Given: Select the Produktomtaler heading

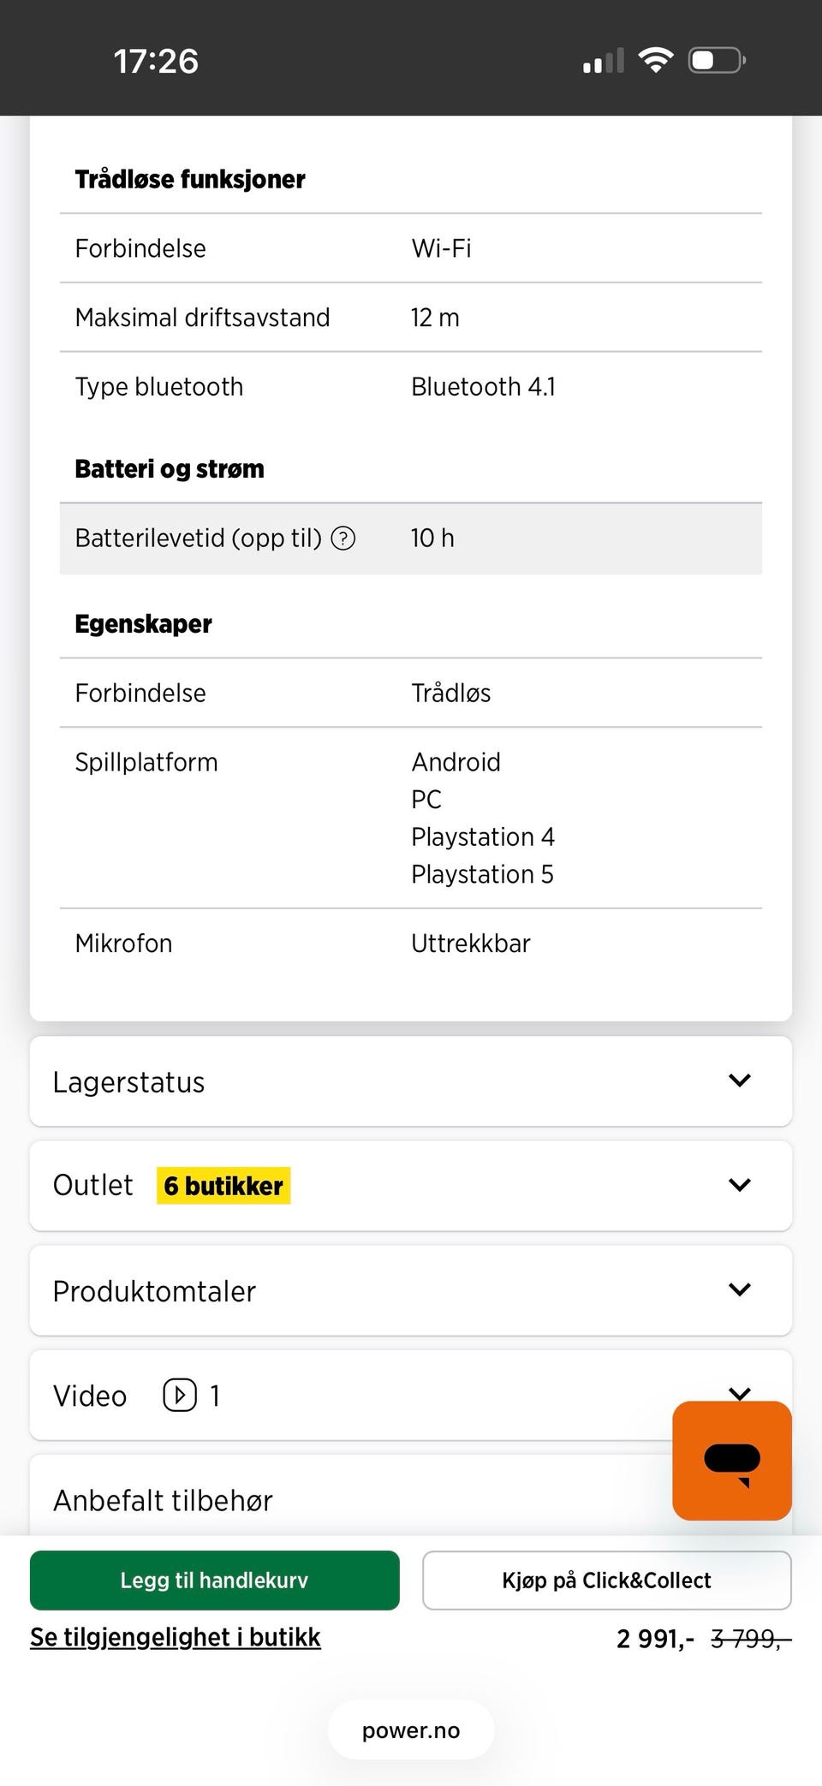Looking at the screenshot, I should (154, 1291).
